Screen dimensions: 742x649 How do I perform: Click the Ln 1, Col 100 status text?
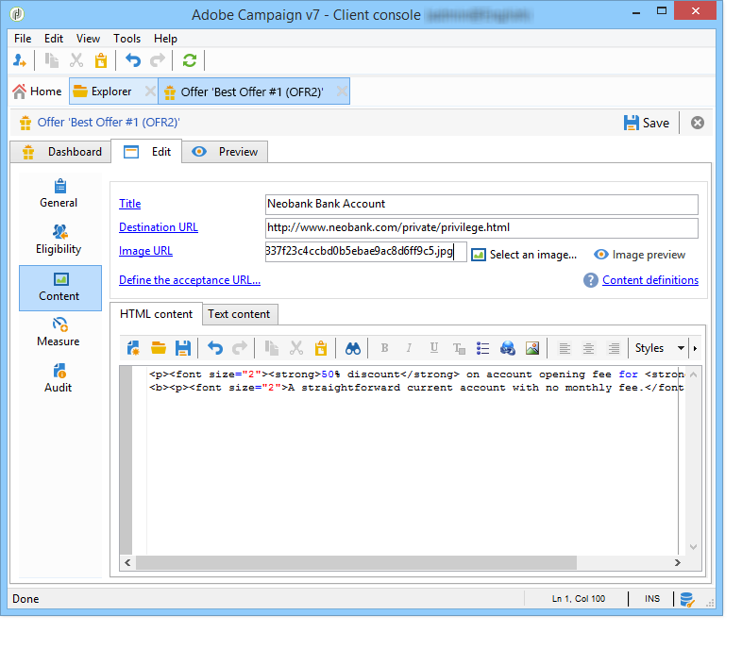[579, 599]
